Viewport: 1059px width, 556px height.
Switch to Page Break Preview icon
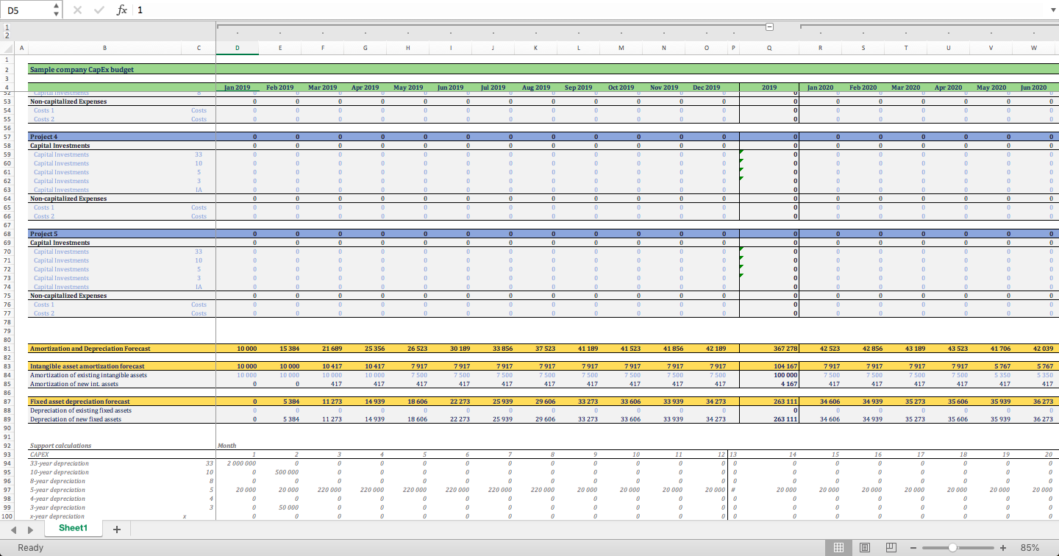pyautogui.click(x=891, y=548)
